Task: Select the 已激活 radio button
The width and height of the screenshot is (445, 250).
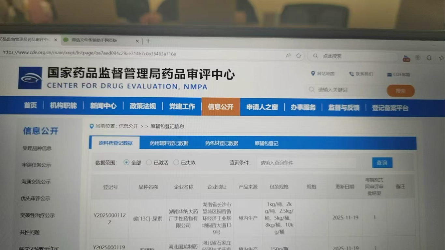Action: [x=149, y=162]
